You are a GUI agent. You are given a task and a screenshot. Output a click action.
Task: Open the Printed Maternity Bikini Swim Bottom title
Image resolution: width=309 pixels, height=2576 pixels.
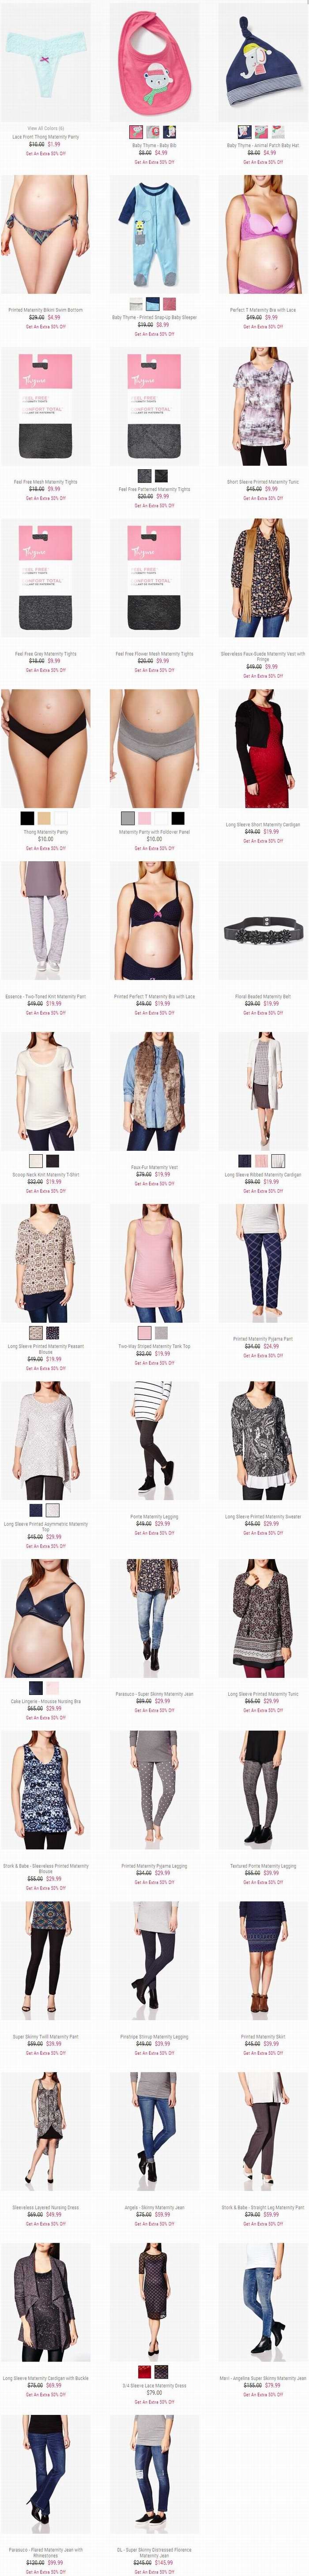tap(45, 310)
